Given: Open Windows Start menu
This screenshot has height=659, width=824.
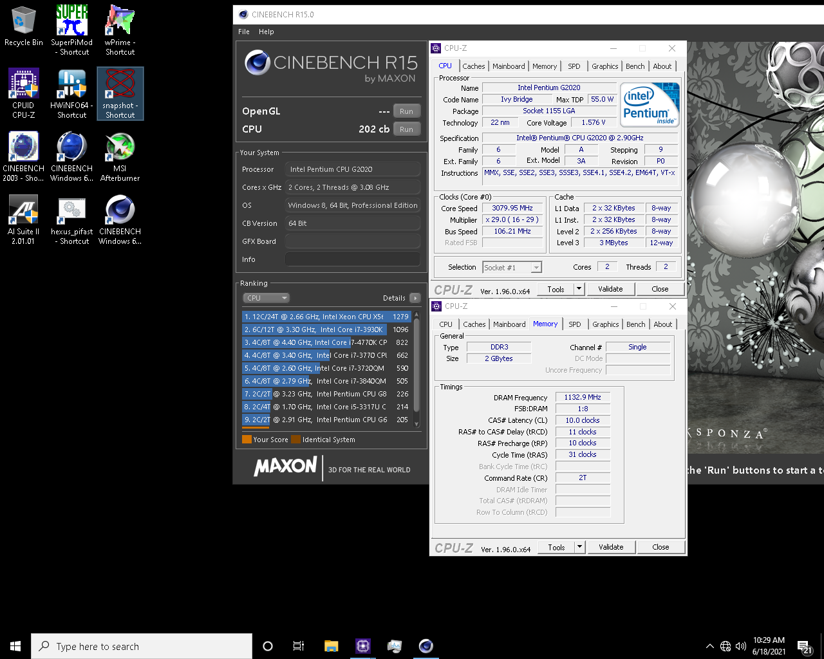Looking at the screenshot, I should point(15,646).
